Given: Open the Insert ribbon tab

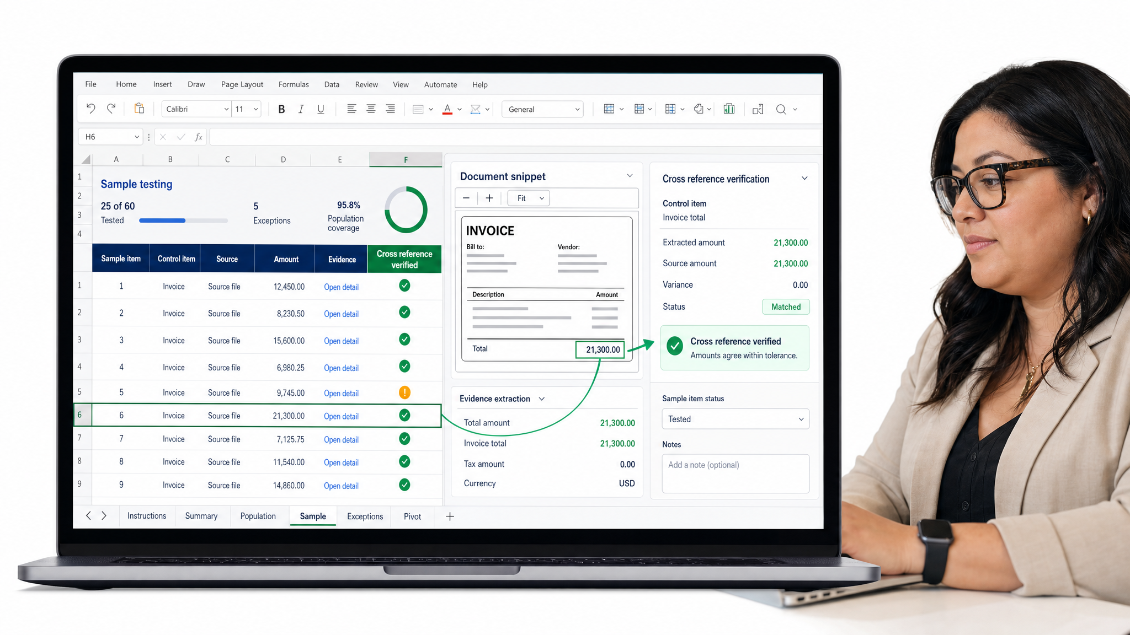Looking at the screenshot, I should [x=162, y=84].
